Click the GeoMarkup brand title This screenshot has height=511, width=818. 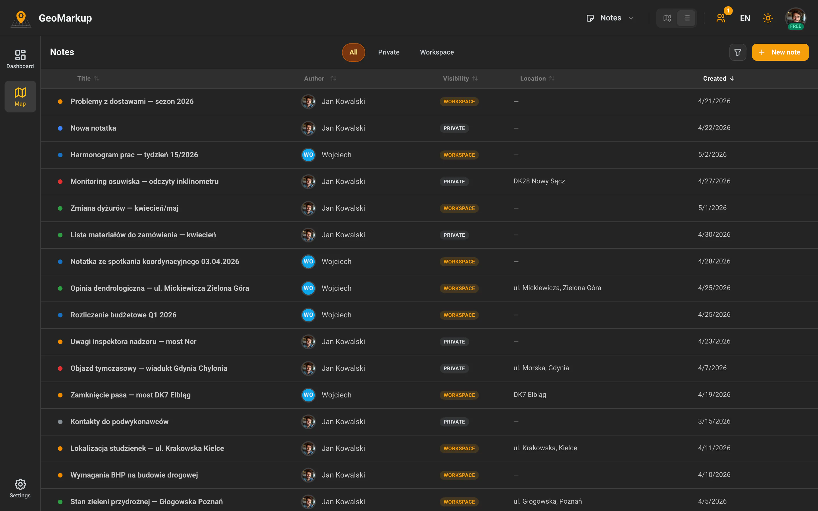pyautogui.click(x=65, y=18)
